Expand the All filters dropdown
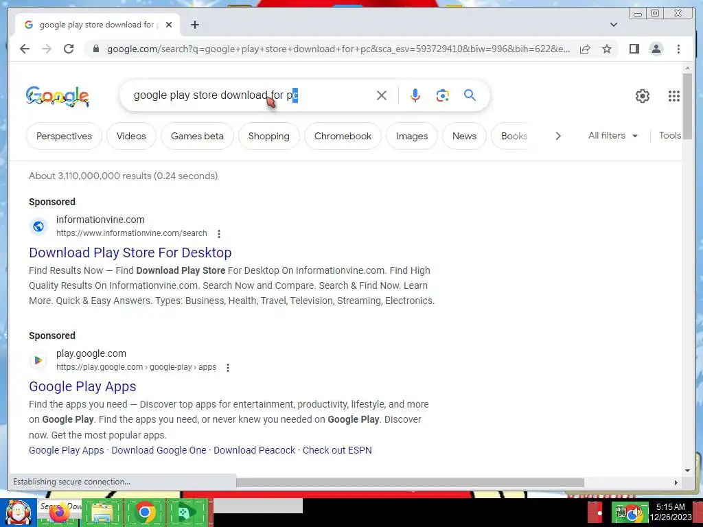This screenshot has width=703, height=527. tap(613, 135)
